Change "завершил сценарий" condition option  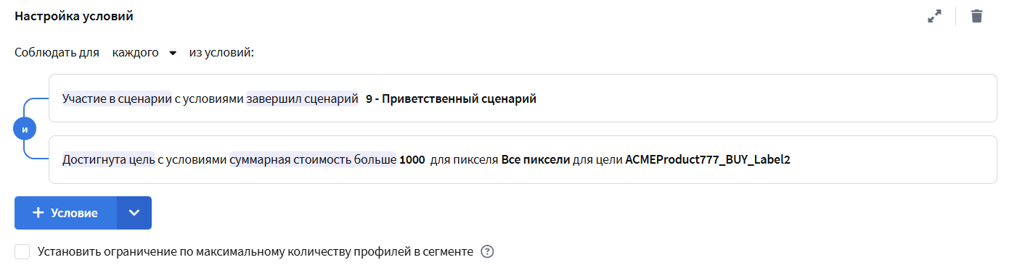point(303,98)
